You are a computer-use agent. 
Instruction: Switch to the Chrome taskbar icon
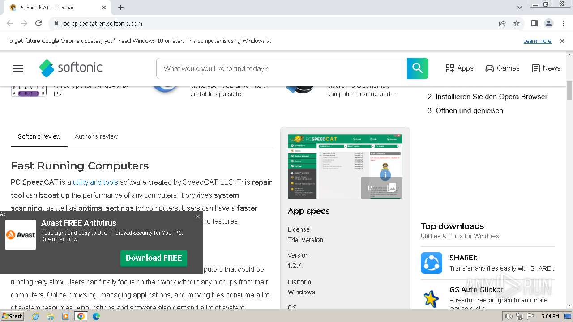coord(81,316)
